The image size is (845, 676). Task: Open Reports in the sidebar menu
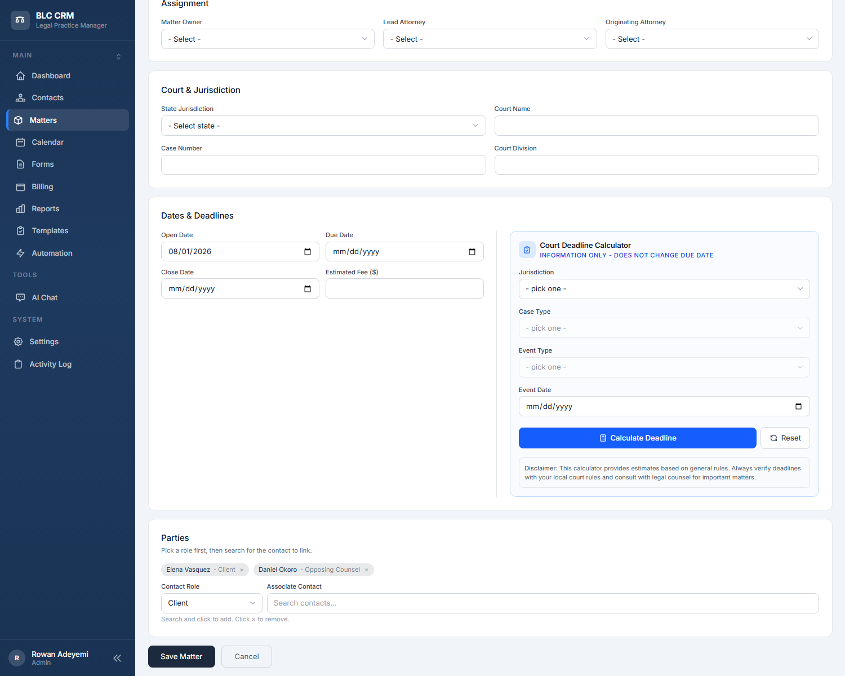tap(68, 208)
